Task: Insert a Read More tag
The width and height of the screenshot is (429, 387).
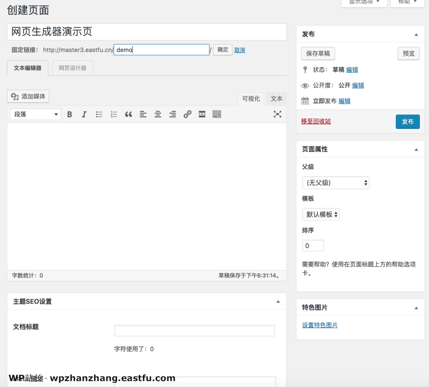Action: click(202, 114)
